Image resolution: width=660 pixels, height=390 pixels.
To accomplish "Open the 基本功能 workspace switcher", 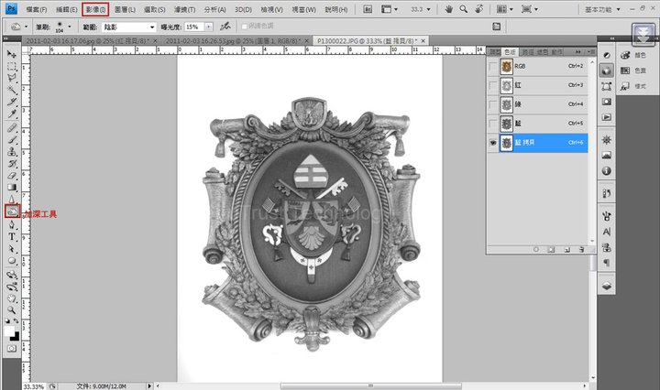I will coord(602,9).
